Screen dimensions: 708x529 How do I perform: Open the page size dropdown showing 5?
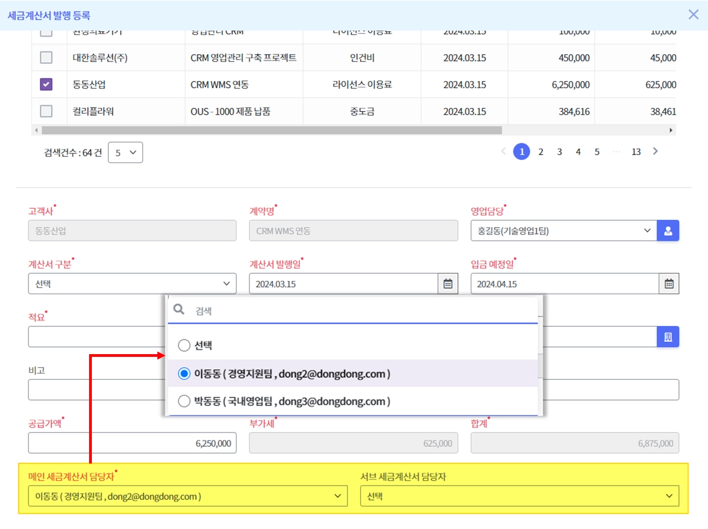[x=125, y=152]
